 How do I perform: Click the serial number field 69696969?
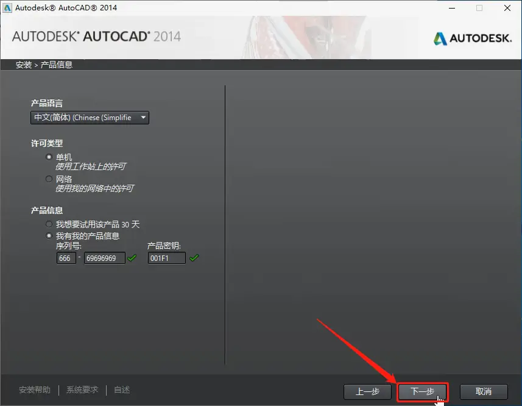[105, 258]
